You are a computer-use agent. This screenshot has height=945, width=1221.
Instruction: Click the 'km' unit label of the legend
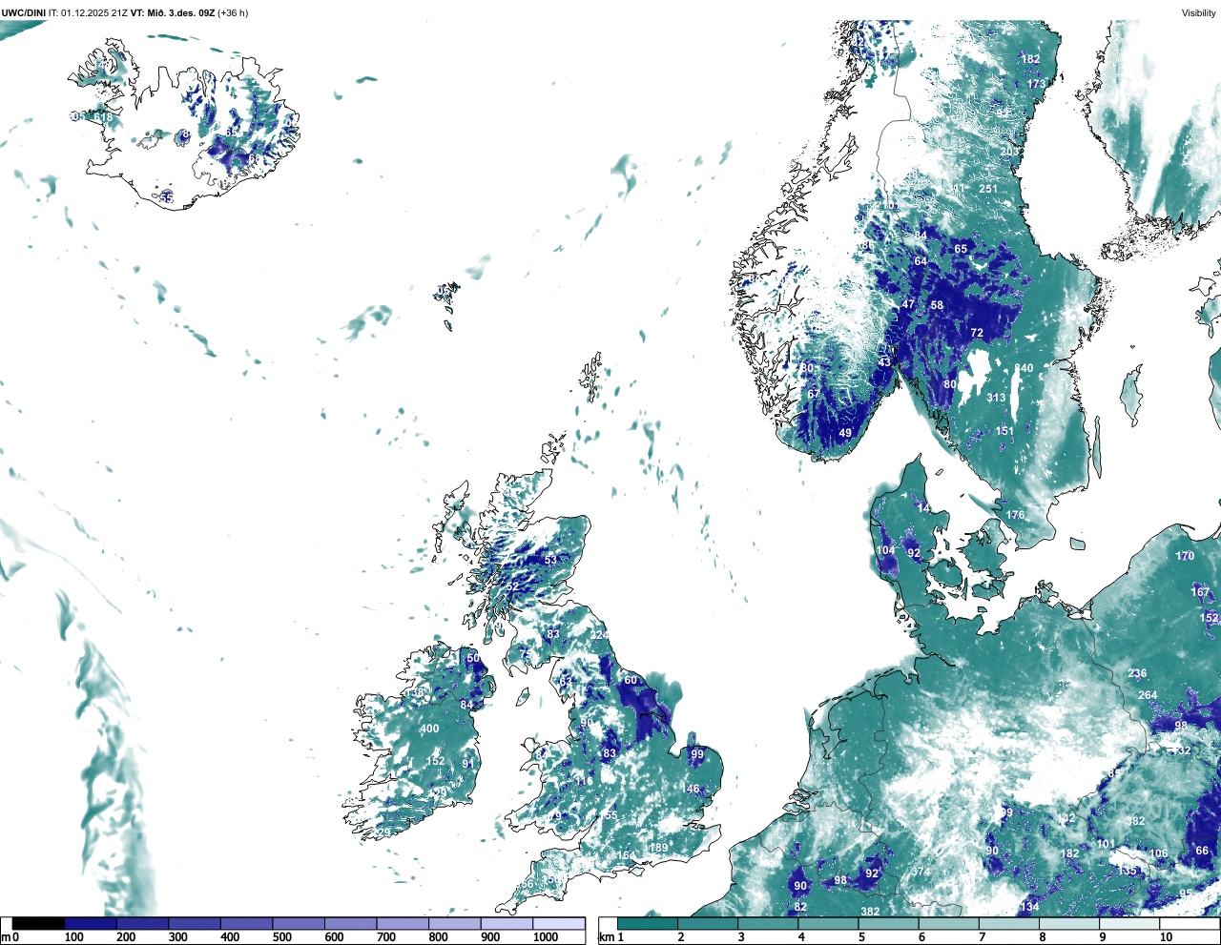coord(607,937)
